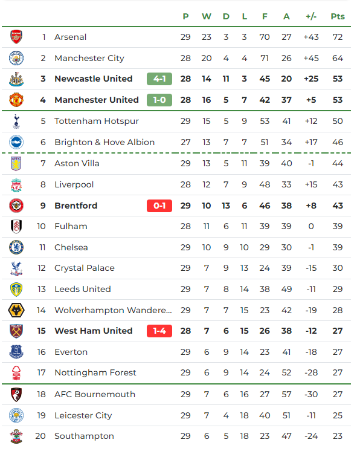Click the Liverpool club crest
This screenshot has width=360, height=451.
[x=16, y=184]
